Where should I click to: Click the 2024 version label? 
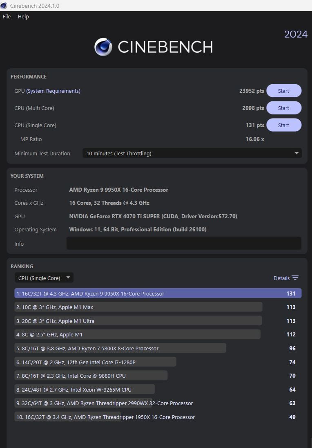coord(296,34)
